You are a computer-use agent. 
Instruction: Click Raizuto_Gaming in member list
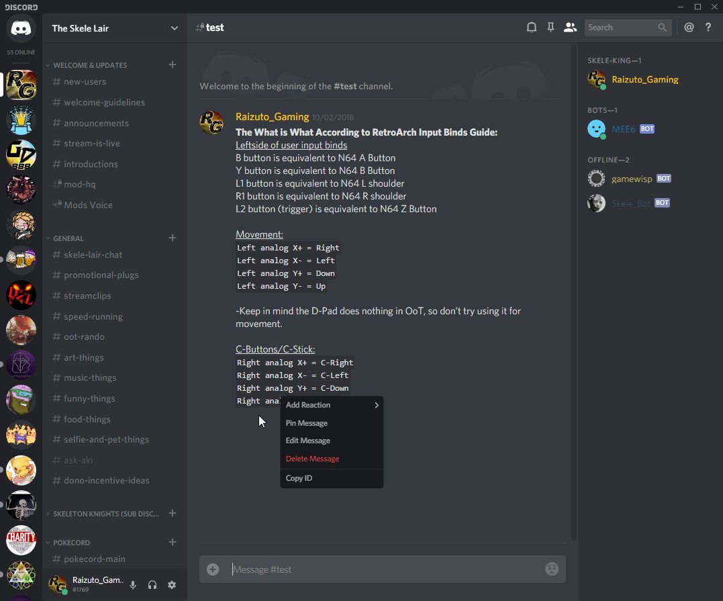pyautogui.click(x=644, y=79)
